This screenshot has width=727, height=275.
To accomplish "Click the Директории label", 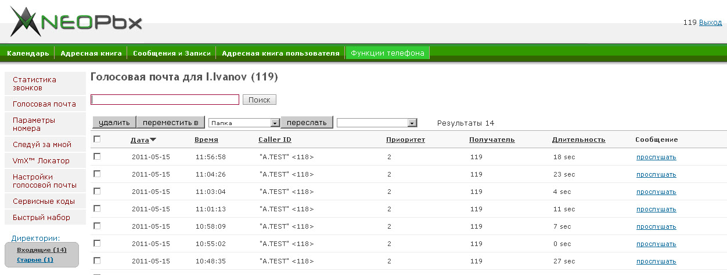I will (36, 238).
